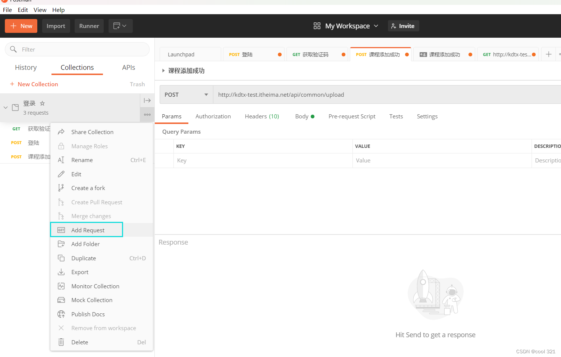This screenshot has height=357, width=561.
Task: Click the Filter search field
Action: coord(77,49)
